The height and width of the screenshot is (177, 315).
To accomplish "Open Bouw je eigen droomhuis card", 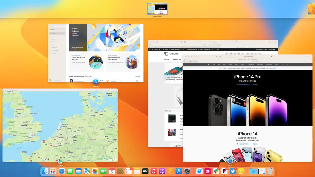I will (x=123, y=62).
